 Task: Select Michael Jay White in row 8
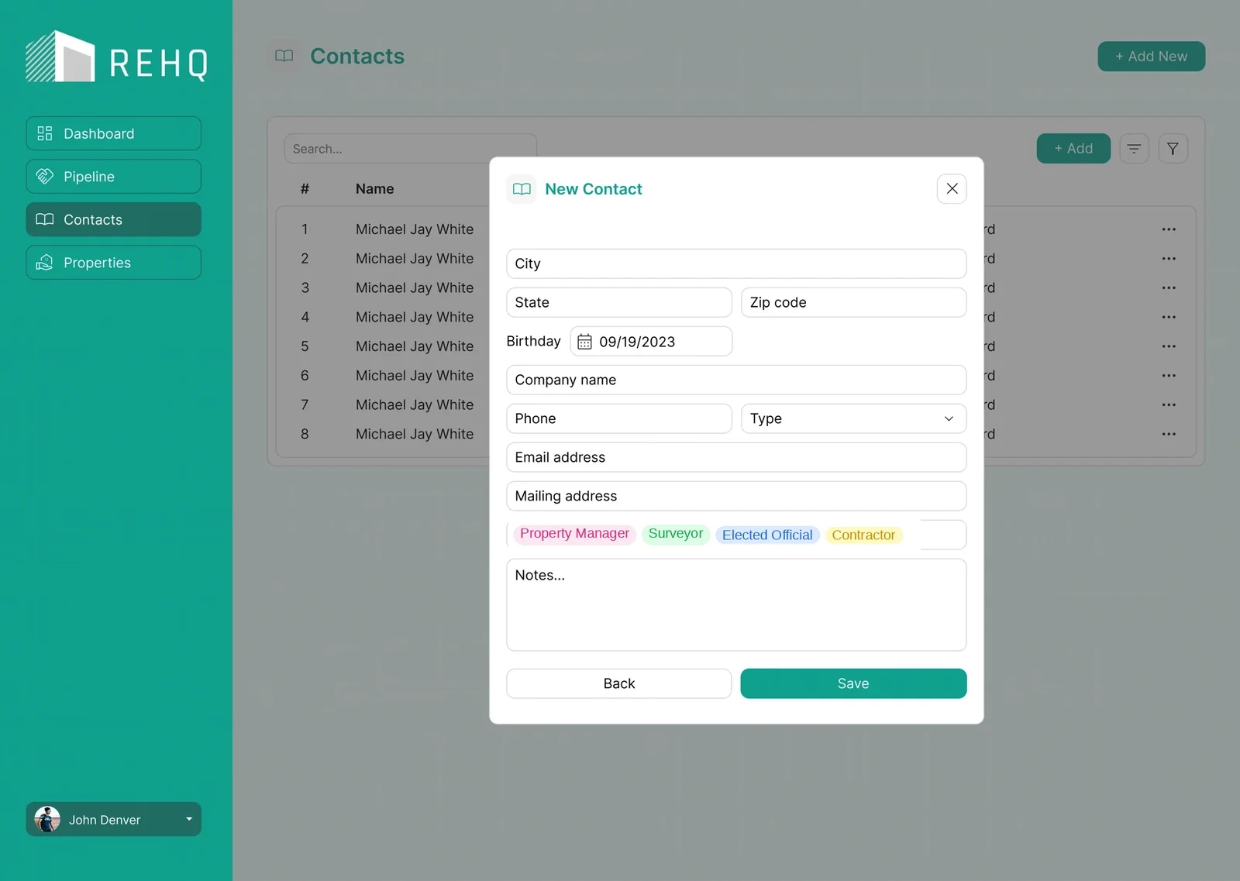tap(415, 434)
